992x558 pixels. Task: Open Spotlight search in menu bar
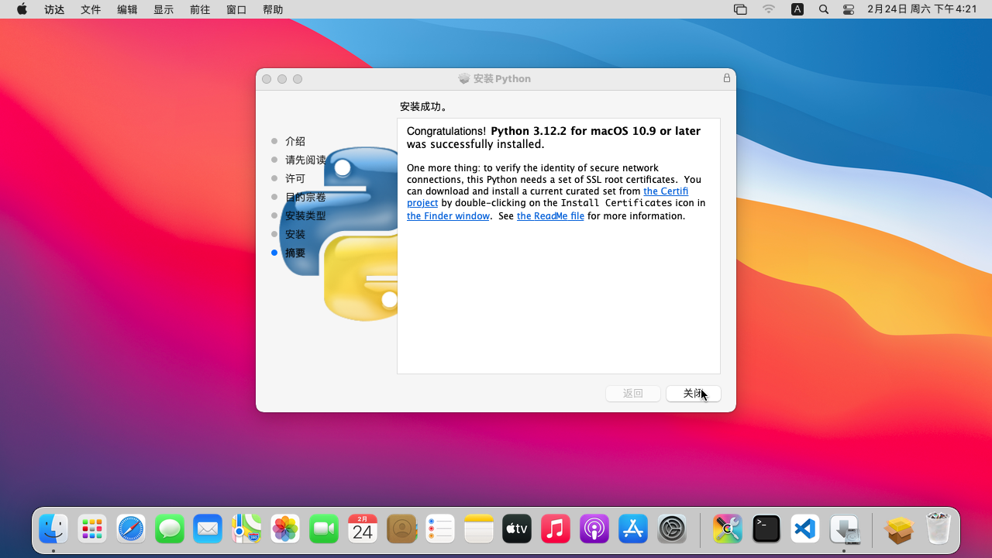tap(824, 9)
